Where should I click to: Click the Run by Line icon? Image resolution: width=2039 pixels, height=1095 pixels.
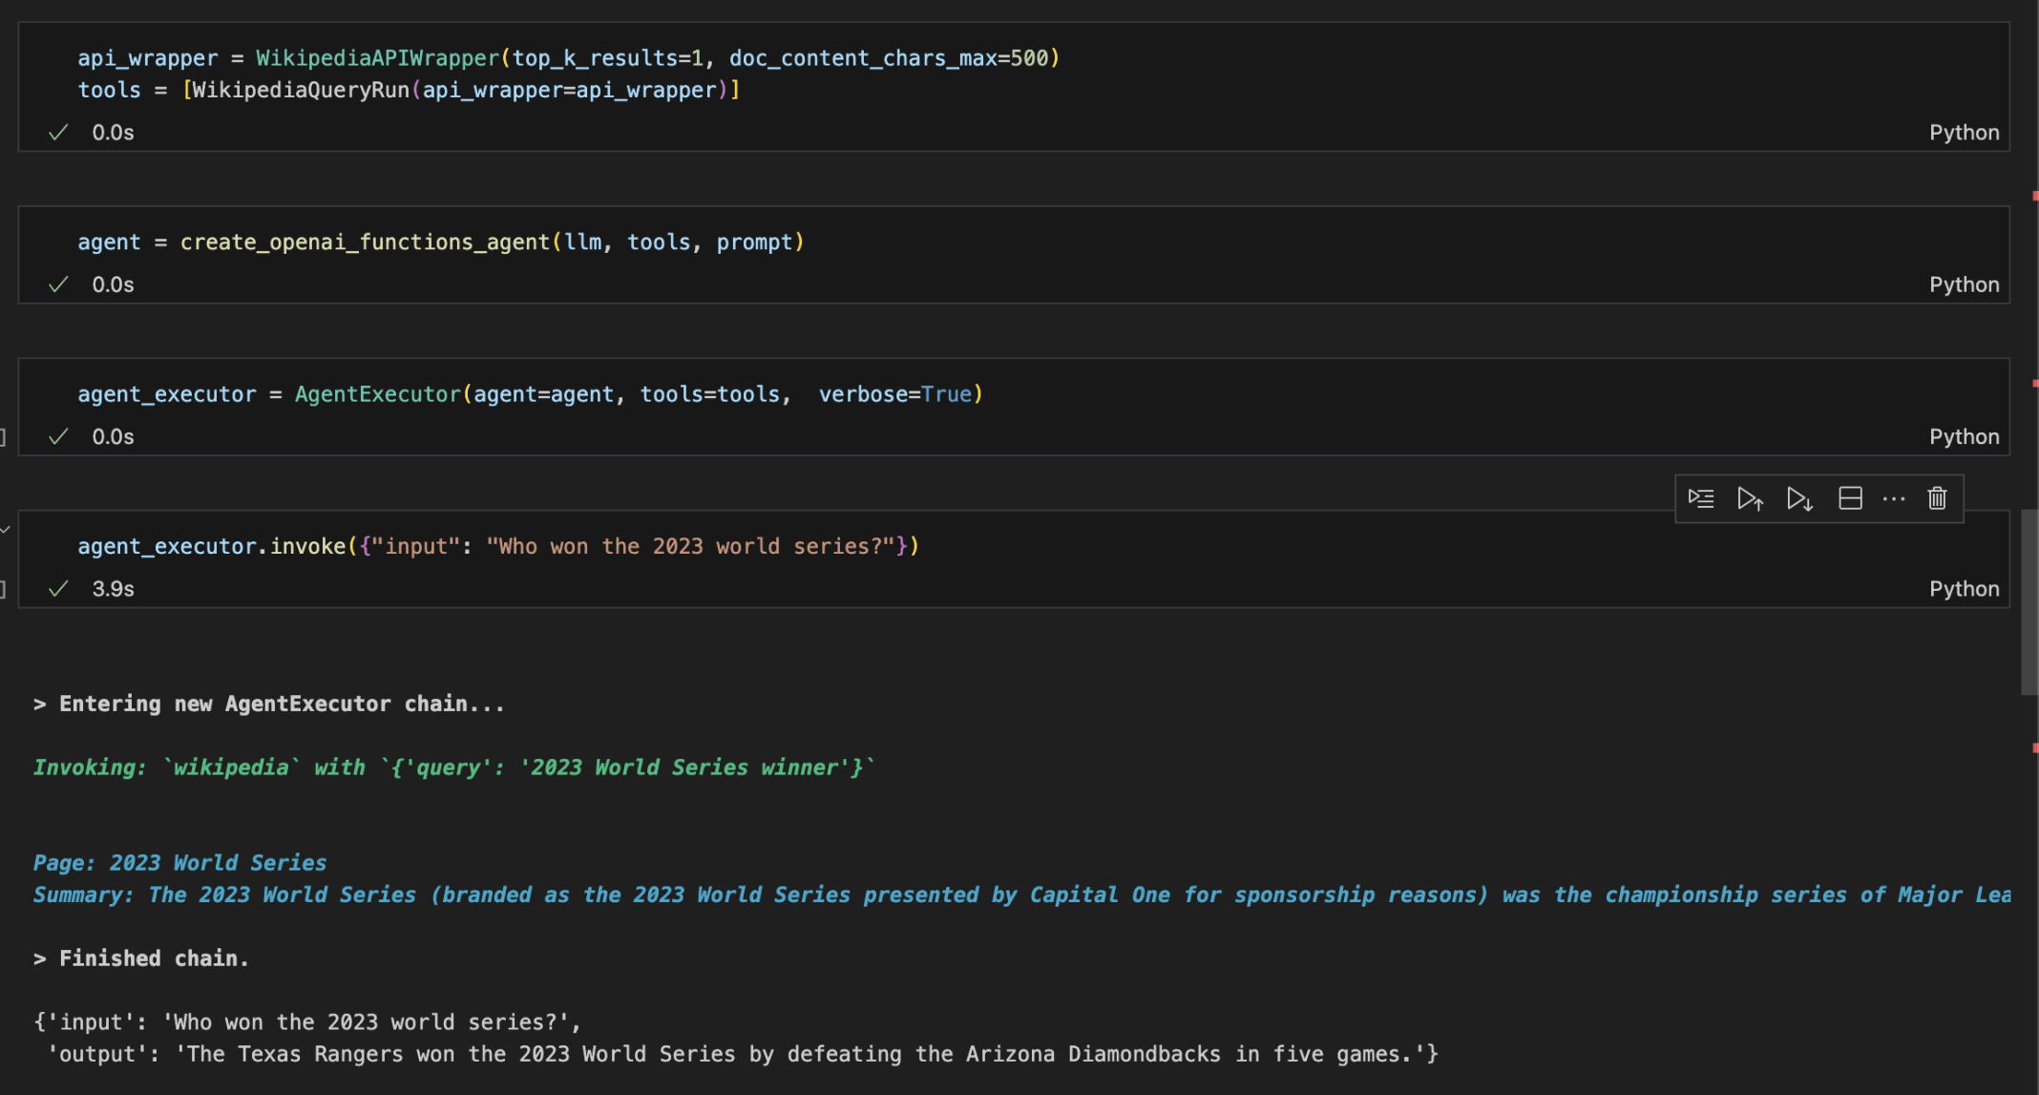click(1701, 498)
